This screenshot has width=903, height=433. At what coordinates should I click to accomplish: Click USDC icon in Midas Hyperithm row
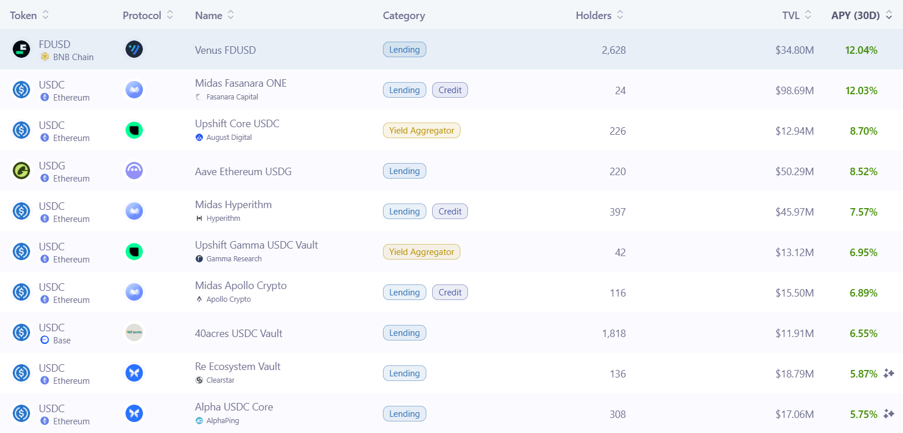click(21, 211)
